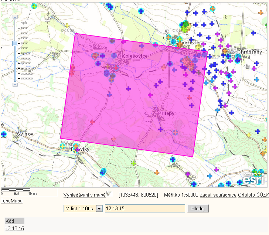
Task: Select brown cross on sheet's top edge
Action: tap(112, 41)
